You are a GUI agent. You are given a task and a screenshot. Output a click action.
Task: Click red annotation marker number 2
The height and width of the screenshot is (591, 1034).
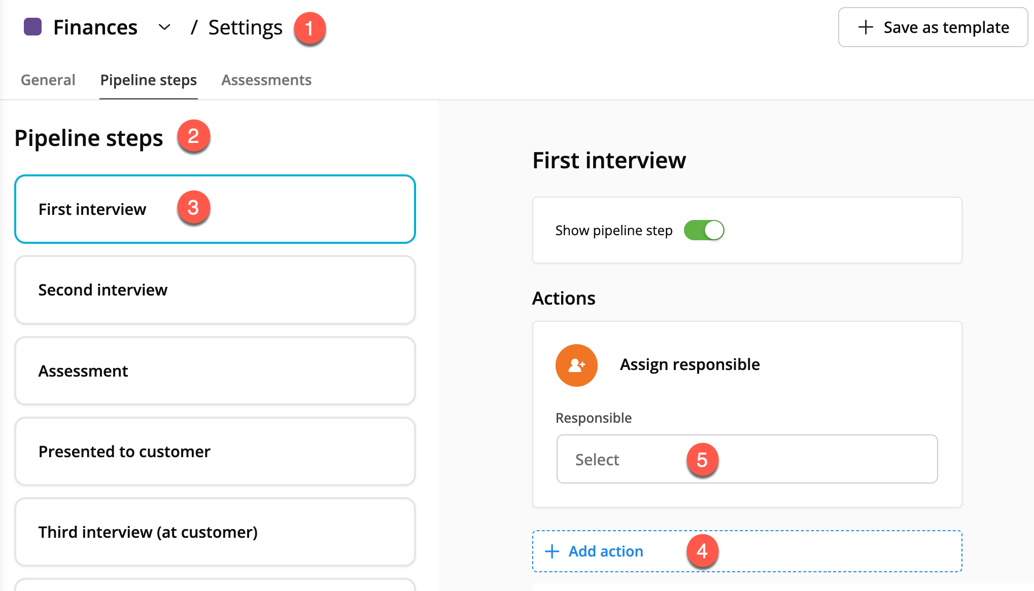click(x=193, y=136)
